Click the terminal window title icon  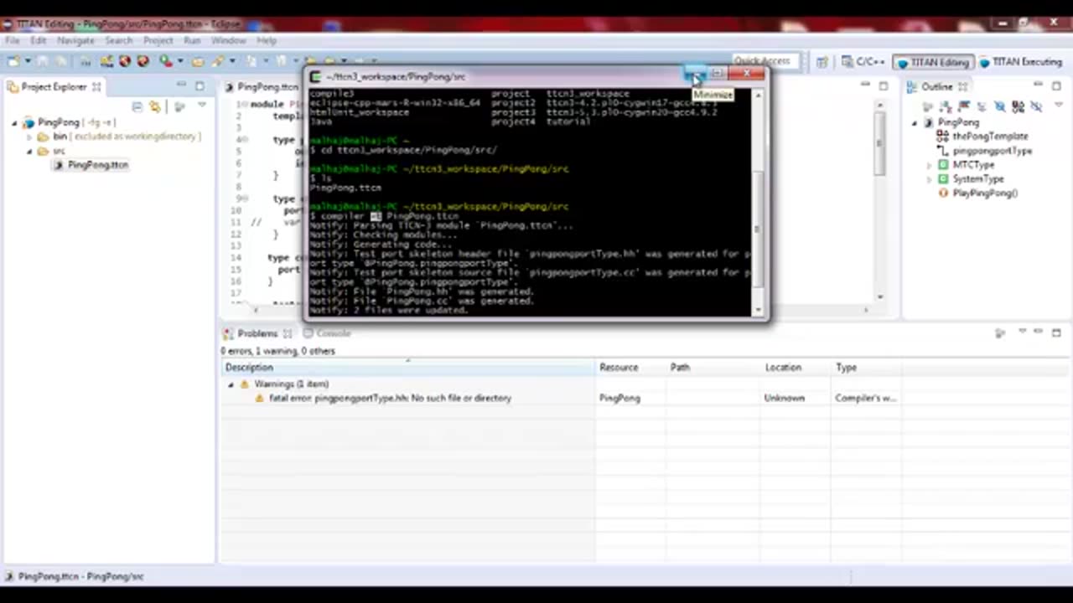pos(315,76)
